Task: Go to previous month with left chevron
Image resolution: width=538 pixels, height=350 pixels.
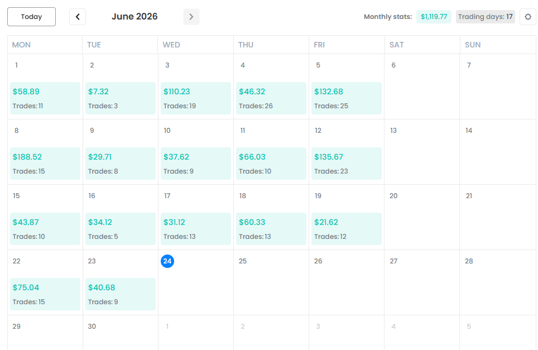Action: coord(78,17)
